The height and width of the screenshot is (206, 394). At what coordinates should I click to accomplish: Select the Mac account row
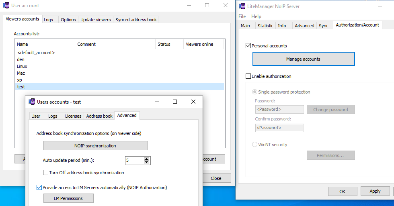(x=119, y=73)
